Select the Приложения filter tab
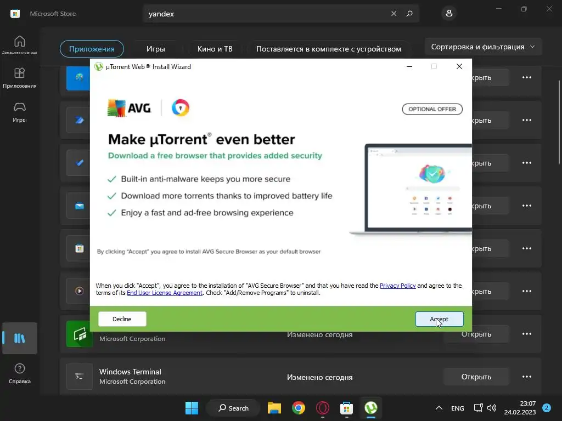The width and height of the screenshot is (562, 421). pyautogui.click(x=92, y=49)
